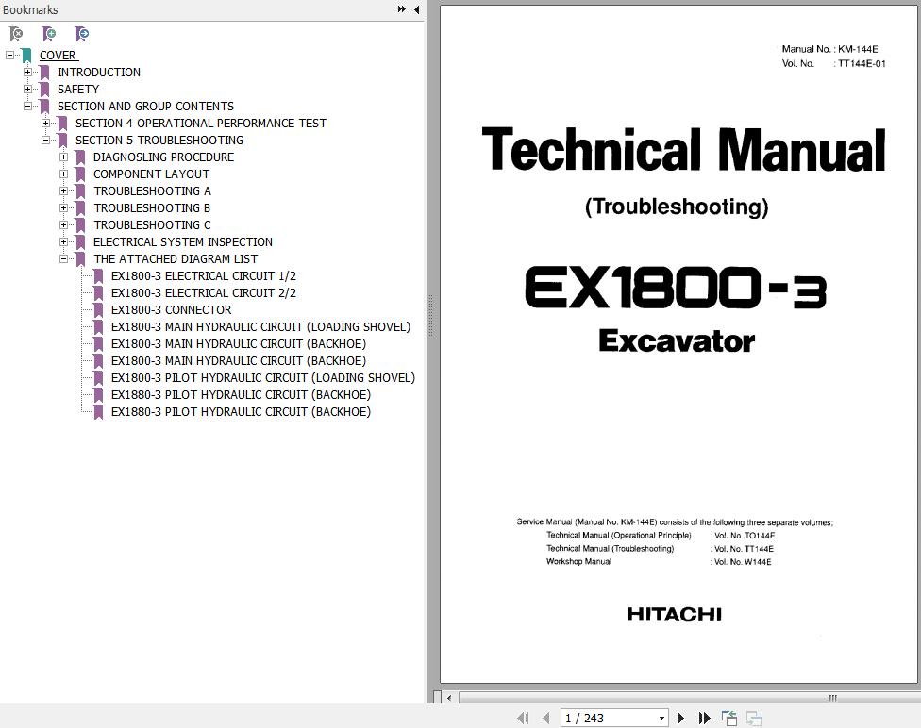
Task: Go to the previous page
Action: [x=546, y=718]
